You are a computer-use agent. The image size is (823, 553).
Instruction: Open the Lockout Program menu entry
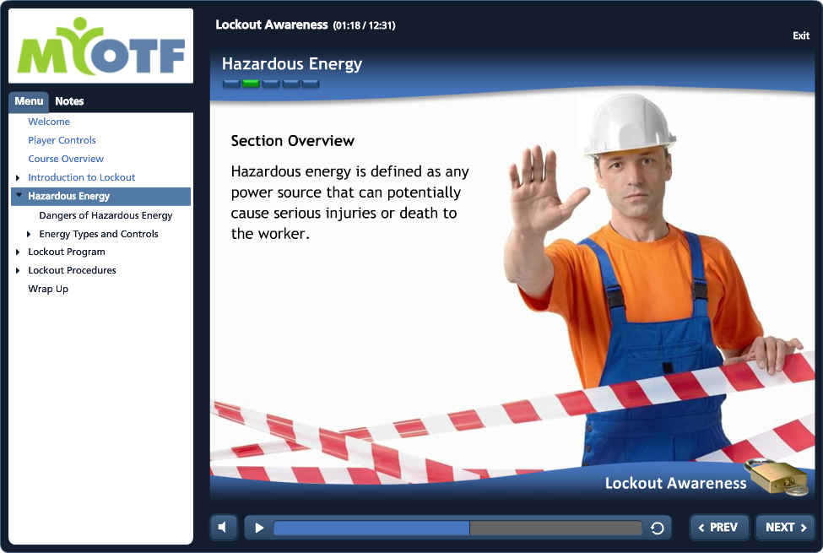click(x=66, y=252)
